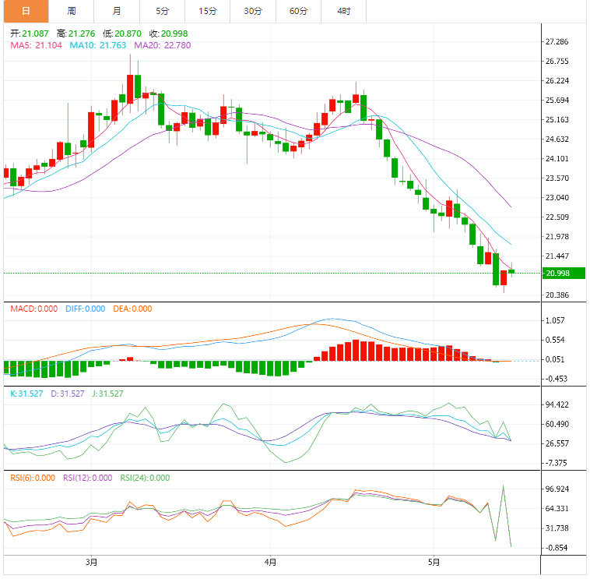Open the 60分 timeframe tab
Screen dimensions: 590x579
298,12
